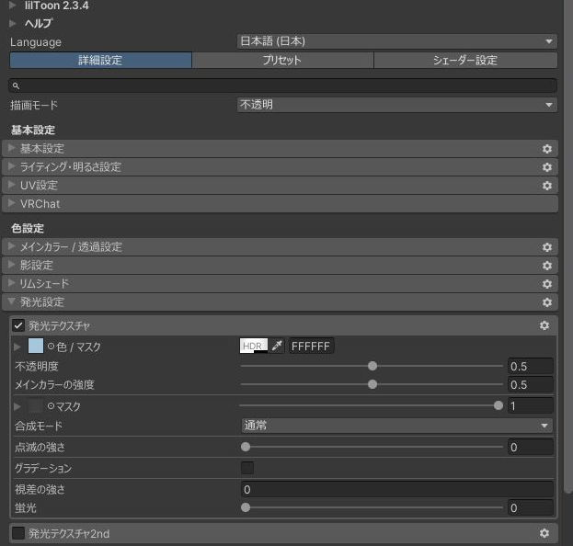Adjust the メインカラーの強度 slider handle
The width and height of the screenshot is (573, 546).
372,384
